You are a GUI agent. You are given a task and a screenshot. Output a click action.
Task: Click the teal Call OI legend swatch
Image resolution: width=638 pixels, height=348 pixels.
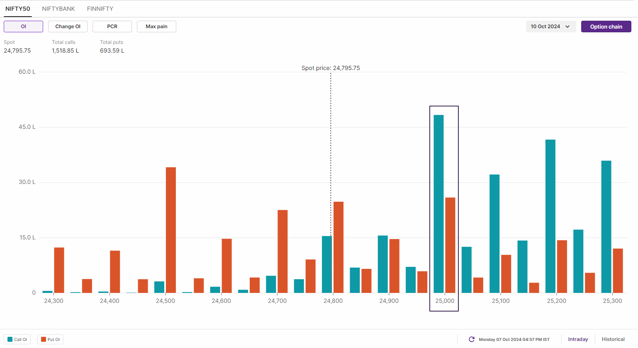[10, 339]
